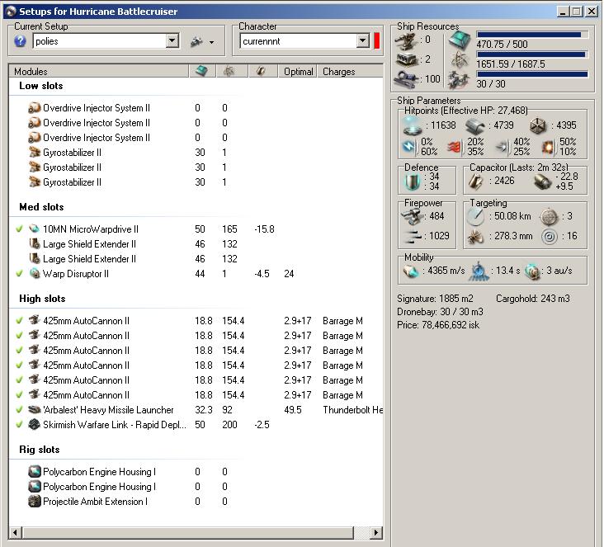Click the structure hitpoints icon showing 4395
This screenshot has height=547, width=604.
pyautogui.click(x=538, y=125)
